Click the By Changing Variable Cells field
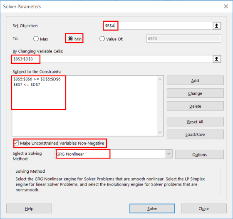The image size is (233, 219). coord(112,59)
